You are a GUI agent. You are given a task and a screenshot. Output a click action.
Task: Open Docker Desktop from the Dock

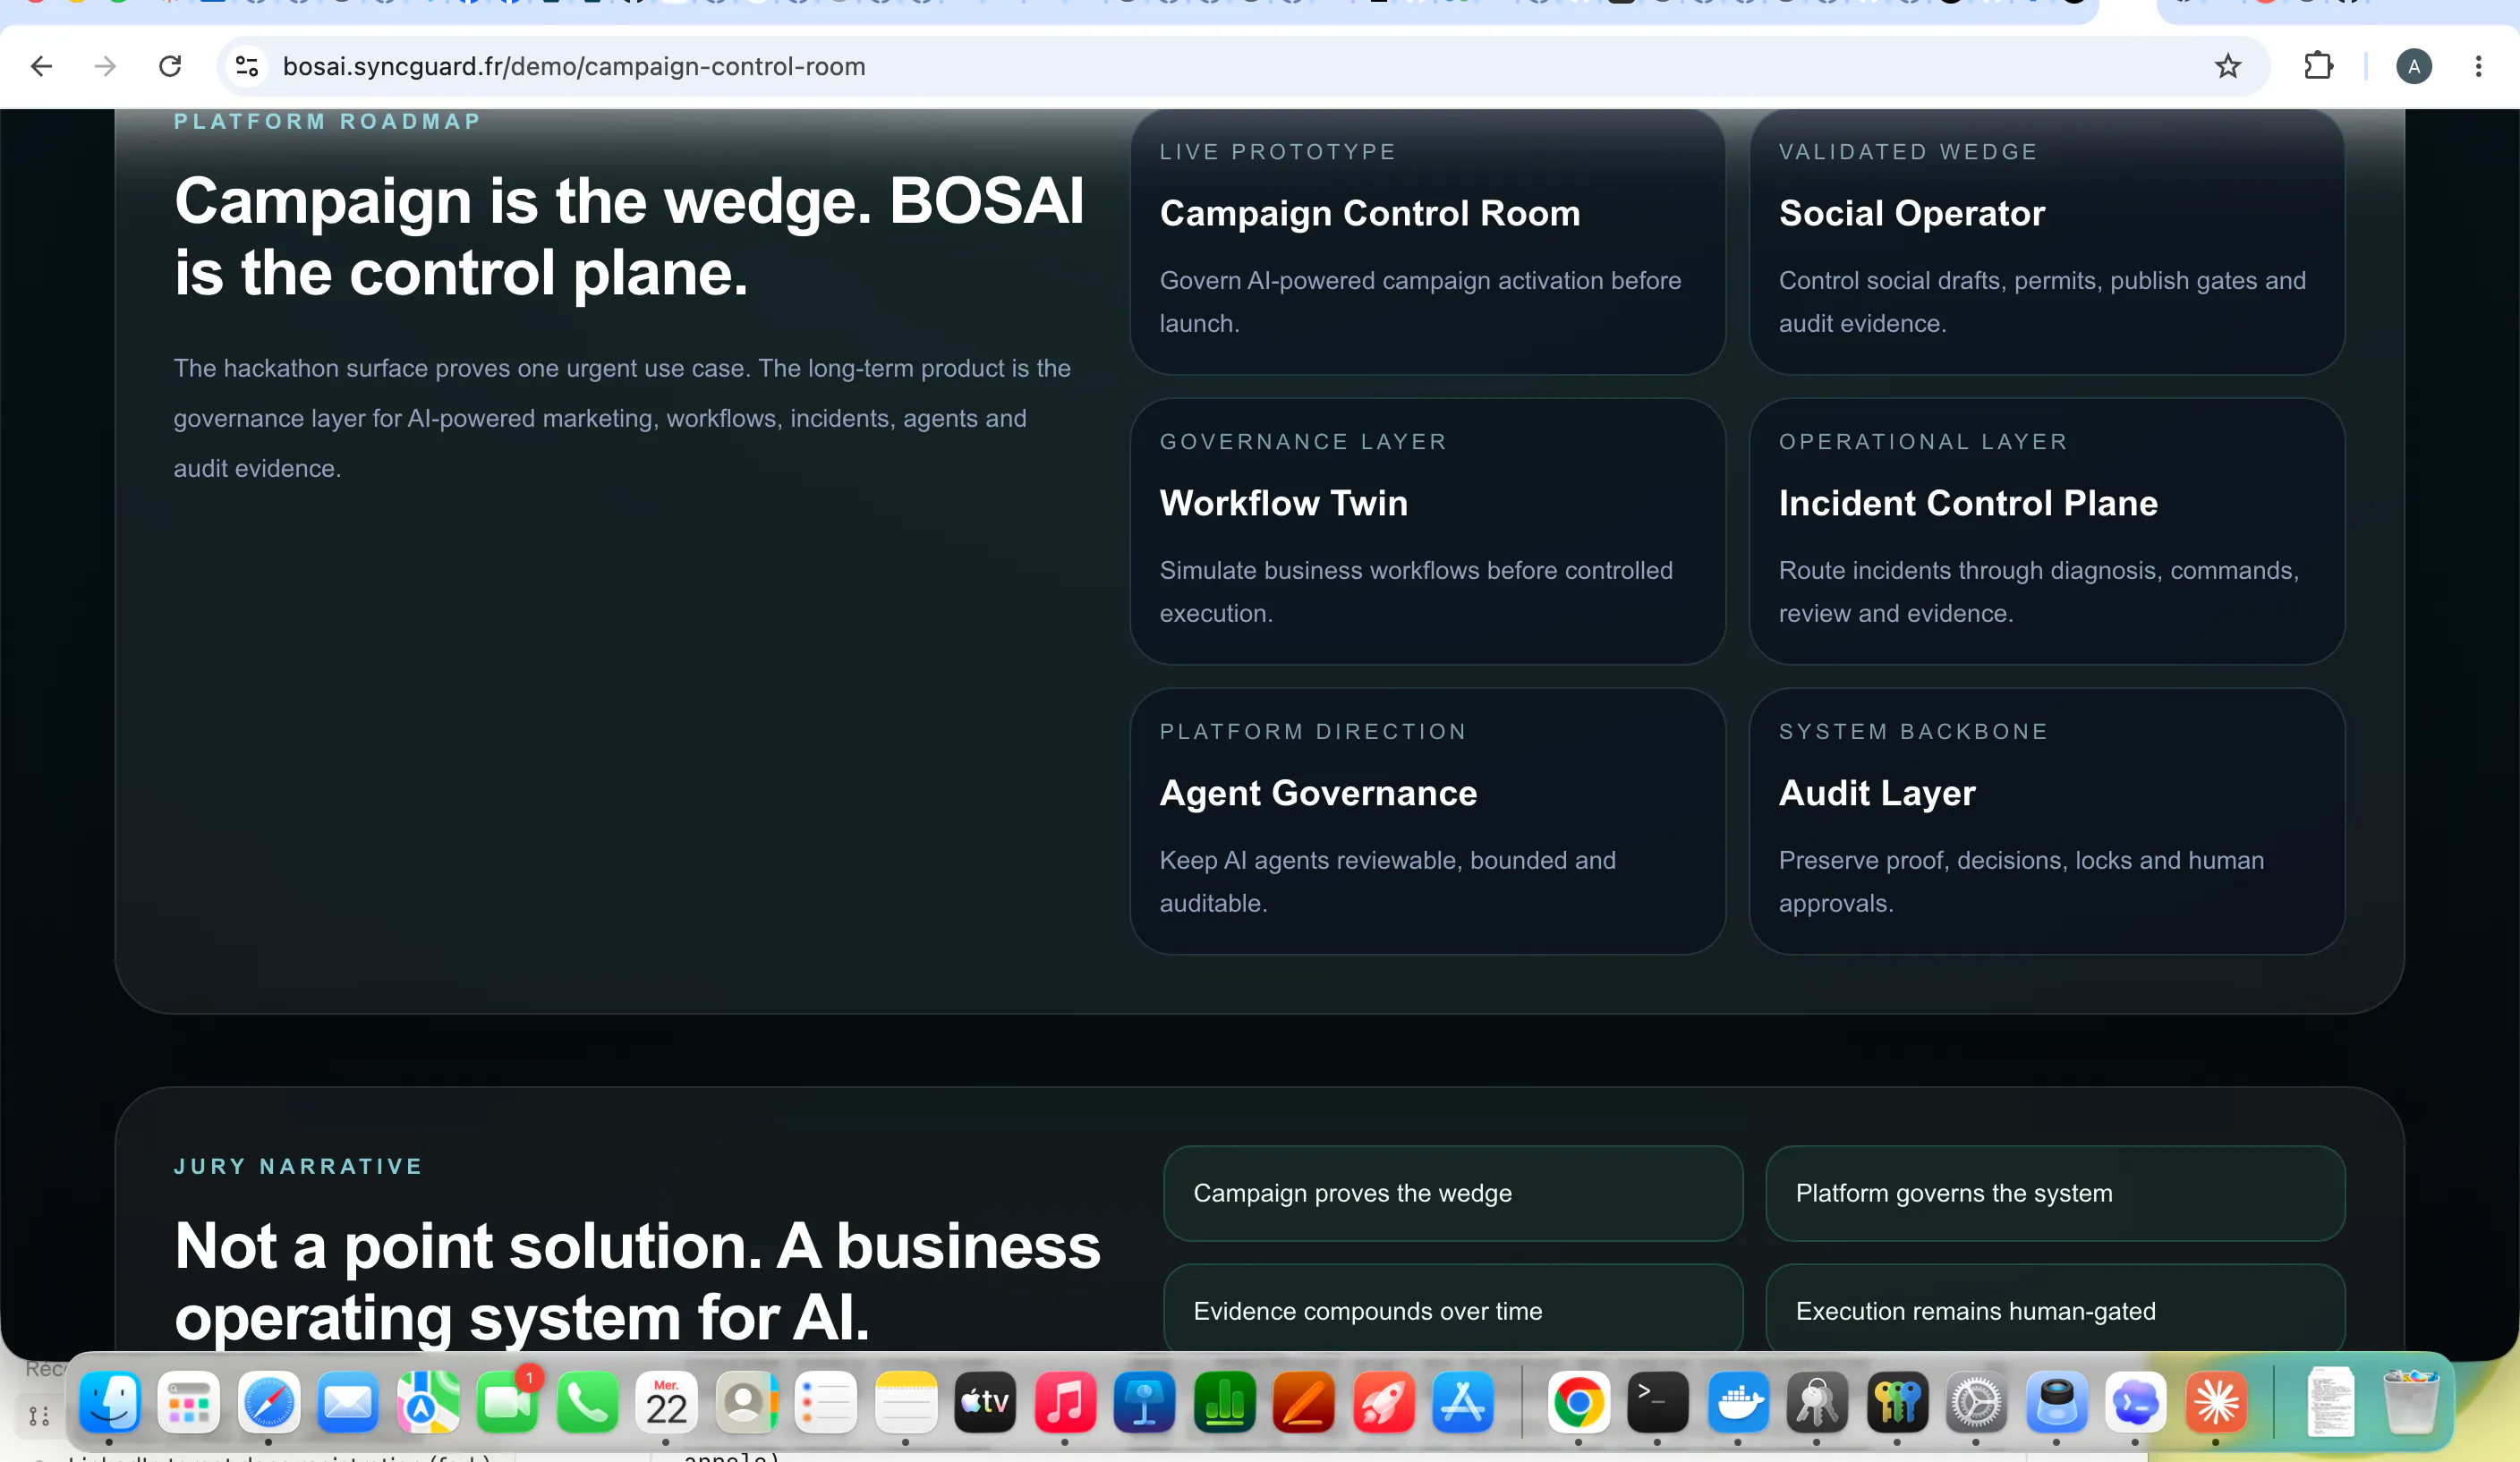[x=1738, y=1403]
